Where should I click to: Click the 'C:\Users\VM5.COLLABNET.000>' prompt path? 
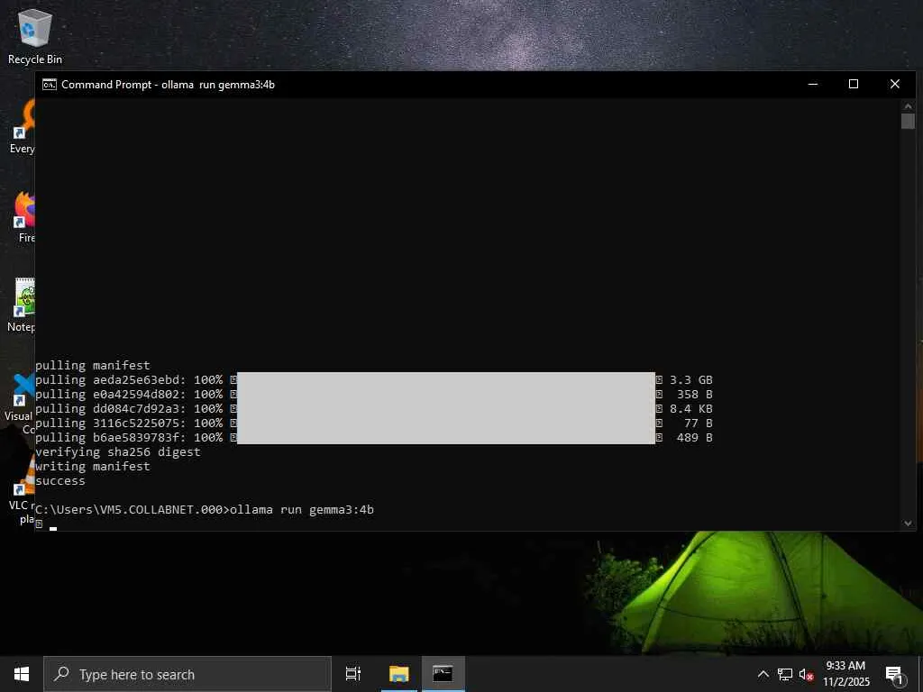point(133,510)
